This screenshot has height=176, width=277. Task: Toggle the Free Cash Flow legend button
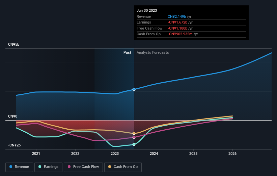pos(83,167)
